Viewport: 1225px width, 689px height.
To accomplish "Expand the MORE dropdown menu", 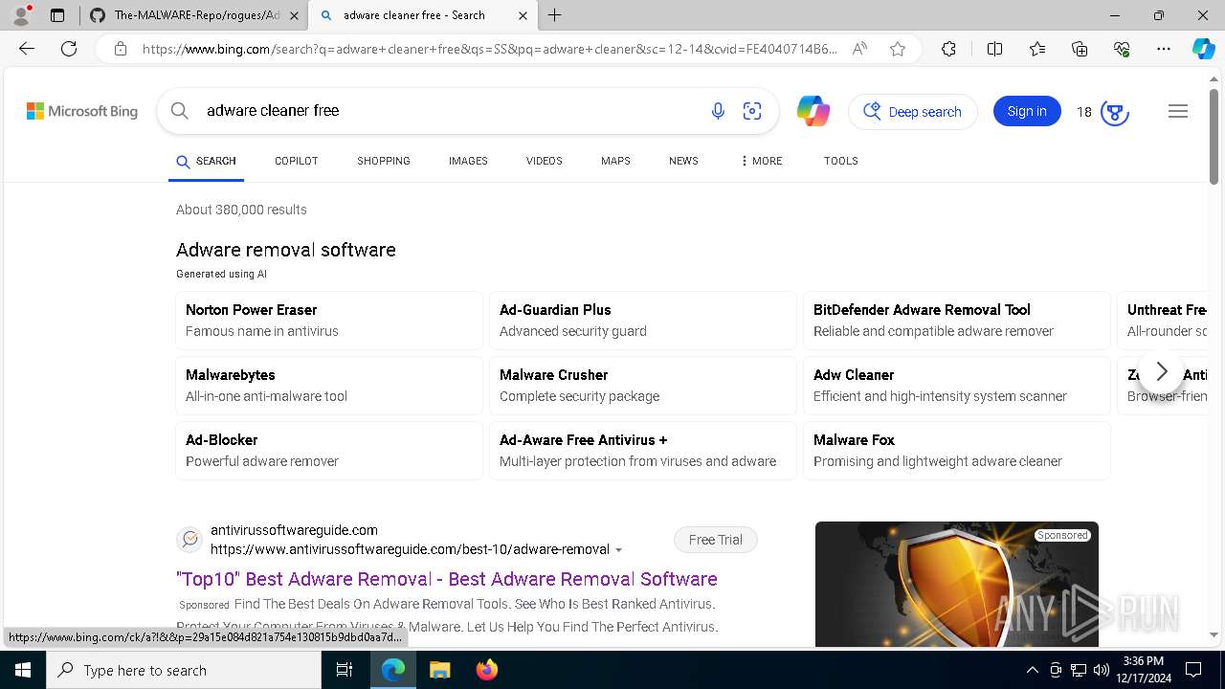I will (x=761, y=161).
